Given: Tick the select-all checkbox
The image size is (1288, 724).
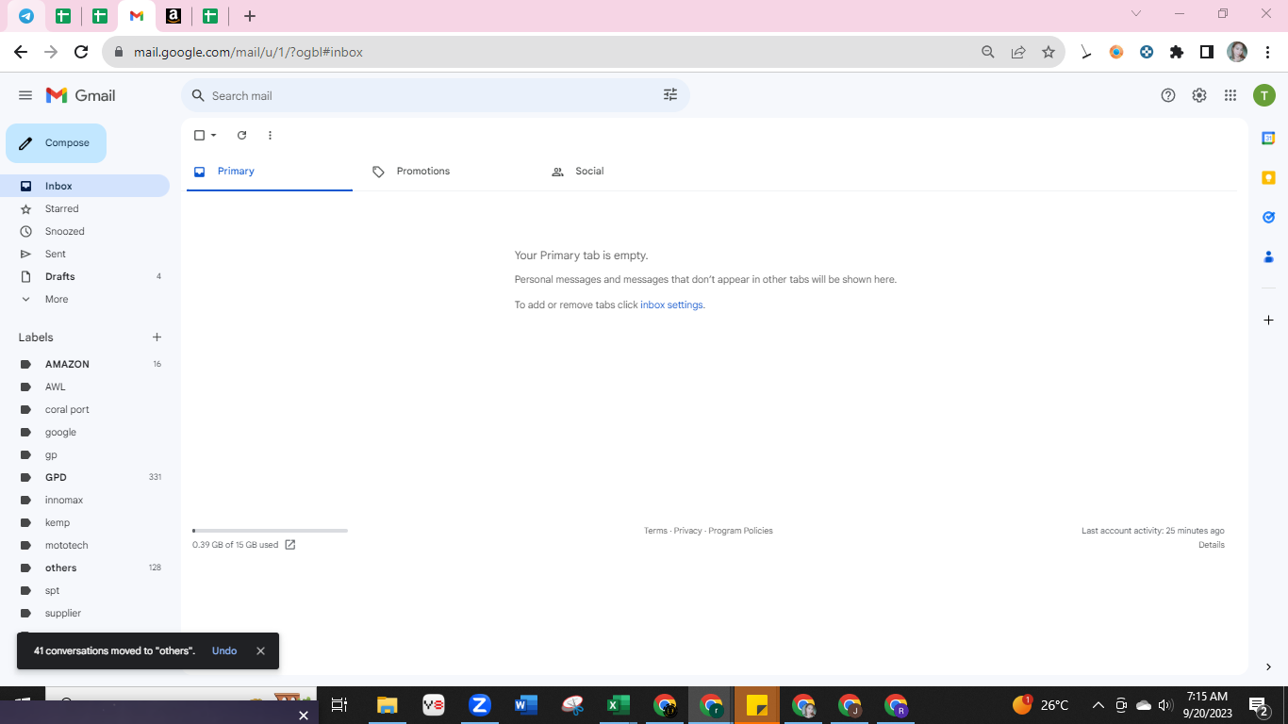Looking at the screenshot, I should 199,136.
